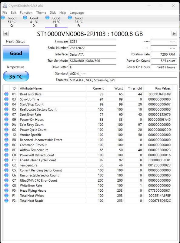This screenshot has height=243, width=180.
Task: Click the Power On Count value 525 count
Action: pyautogui.click(x=164, y=61)
